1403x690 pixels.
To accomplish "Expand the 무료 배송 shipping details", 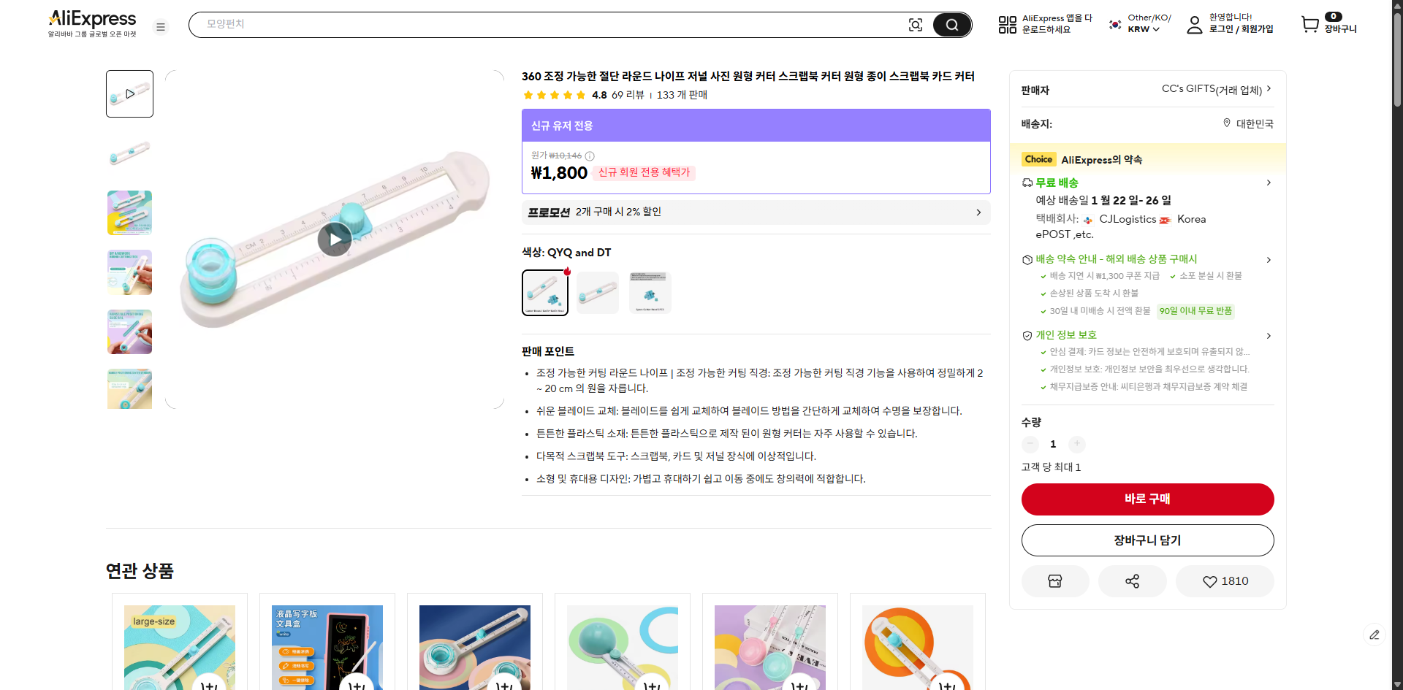I will pos(1269,183).
